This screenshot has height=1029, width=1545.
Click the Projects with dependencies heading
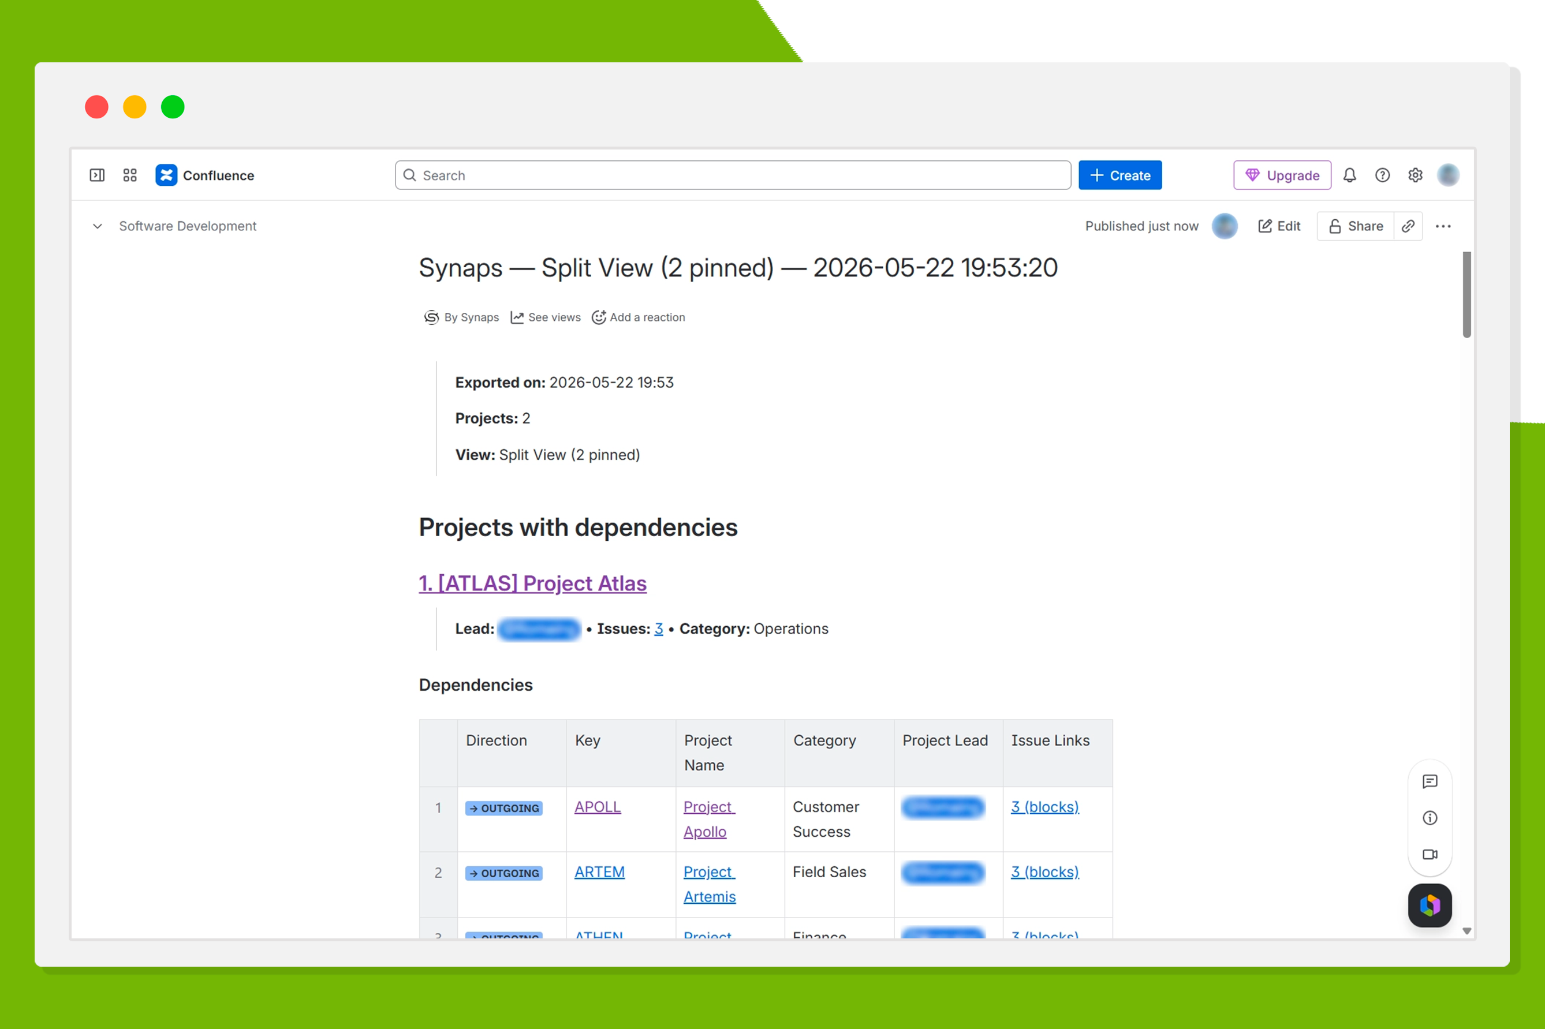click(x=579, y=527)
